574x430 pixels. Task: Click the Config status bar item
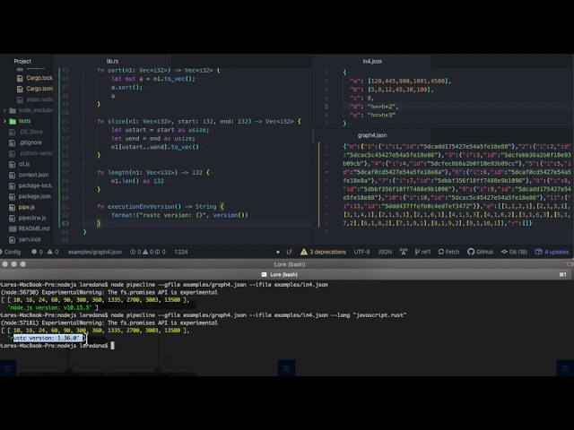coord(11,252)
